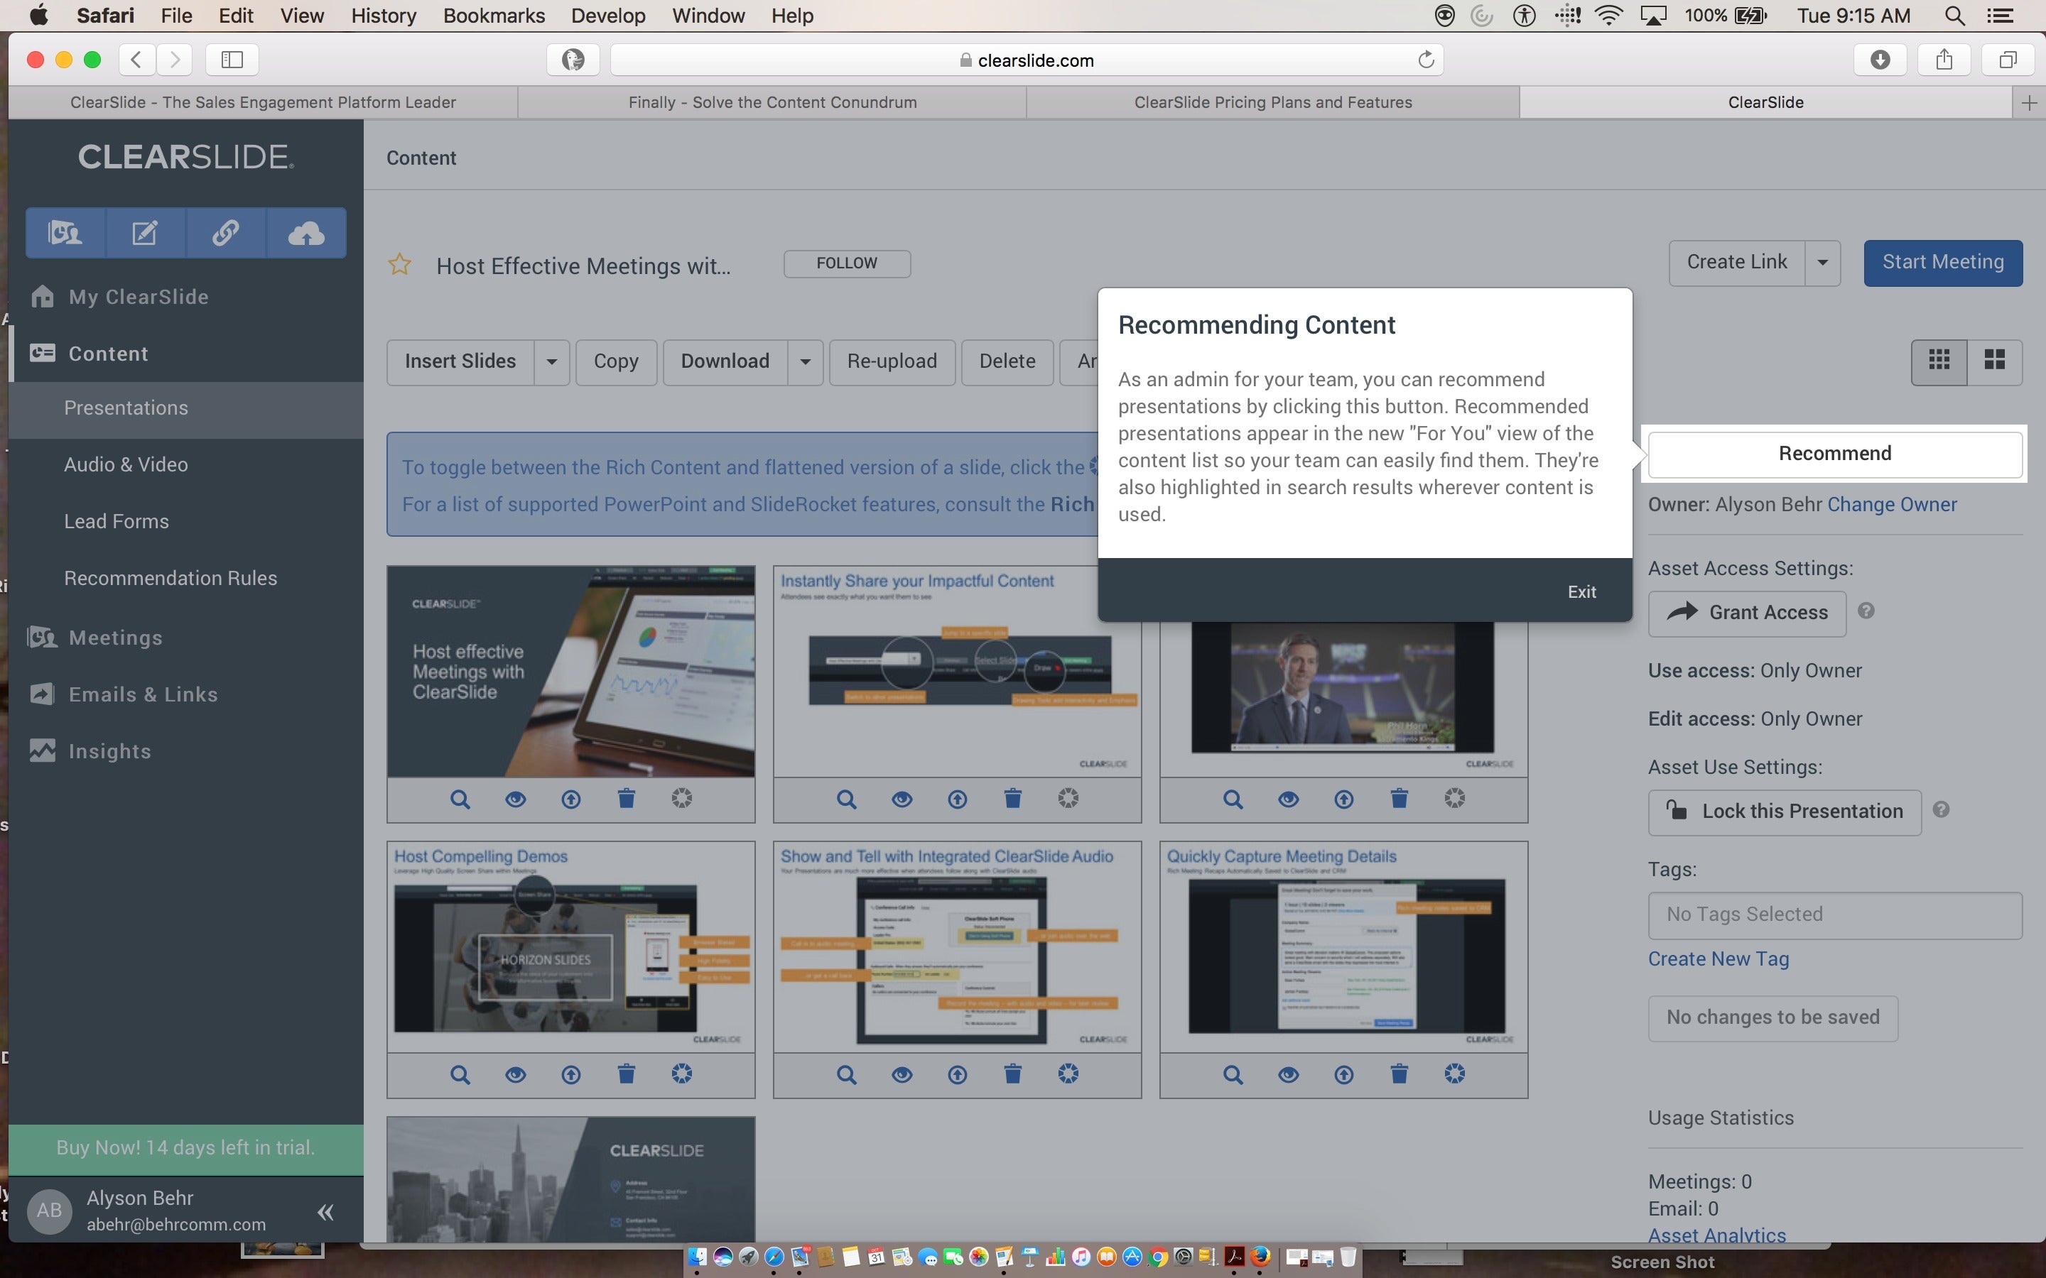The width and height of the screenshot is (2046, 1278).
Task: Trash the Show and Tell Audio slide
Action: 1012,1074
